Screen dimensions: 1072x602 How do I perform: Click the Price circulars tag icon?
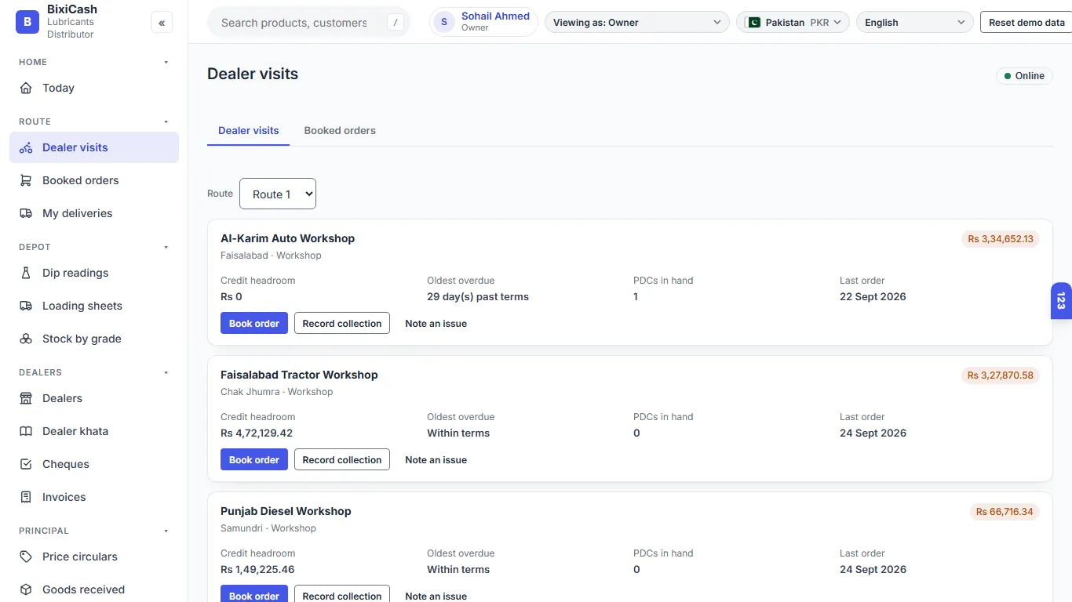26,557
